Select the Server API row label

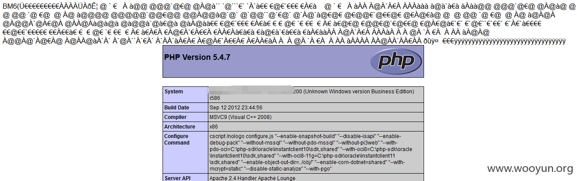pos(179,178)
